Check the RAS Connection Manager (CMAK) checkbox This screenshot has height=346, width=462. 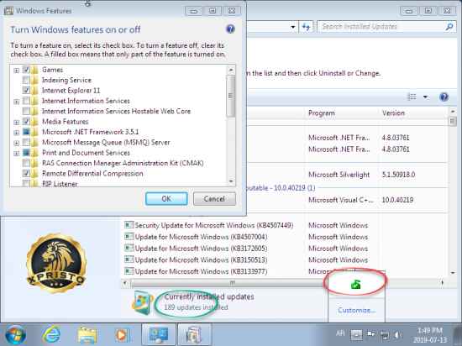pos(26,163)
